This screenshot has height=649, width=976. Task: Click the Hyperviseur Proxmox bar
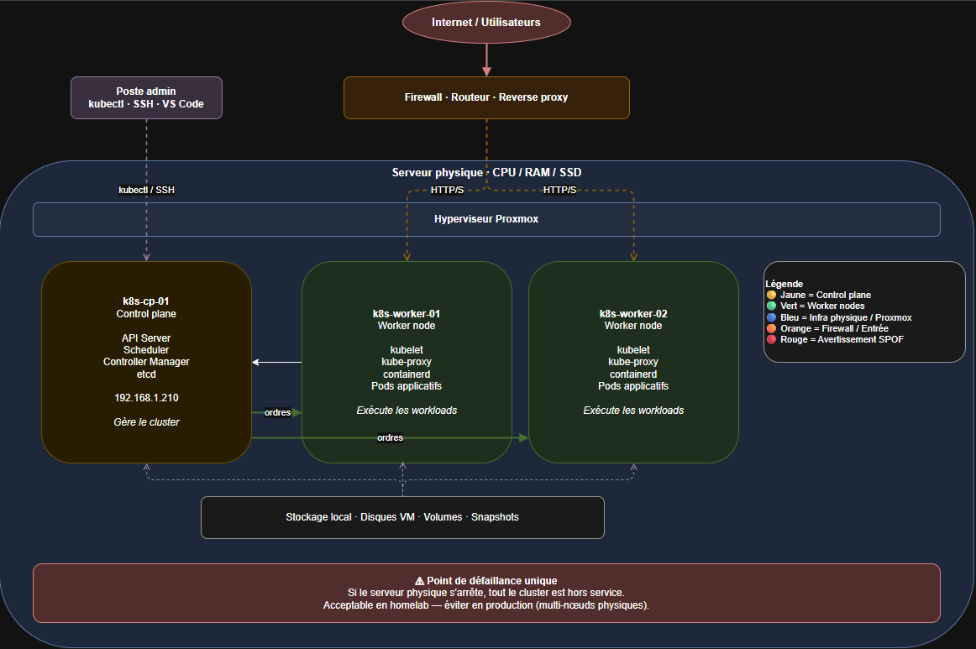(486, 219)
